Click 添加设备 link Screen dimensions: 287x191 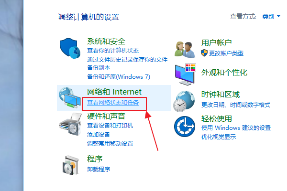(x=99, y=135)
